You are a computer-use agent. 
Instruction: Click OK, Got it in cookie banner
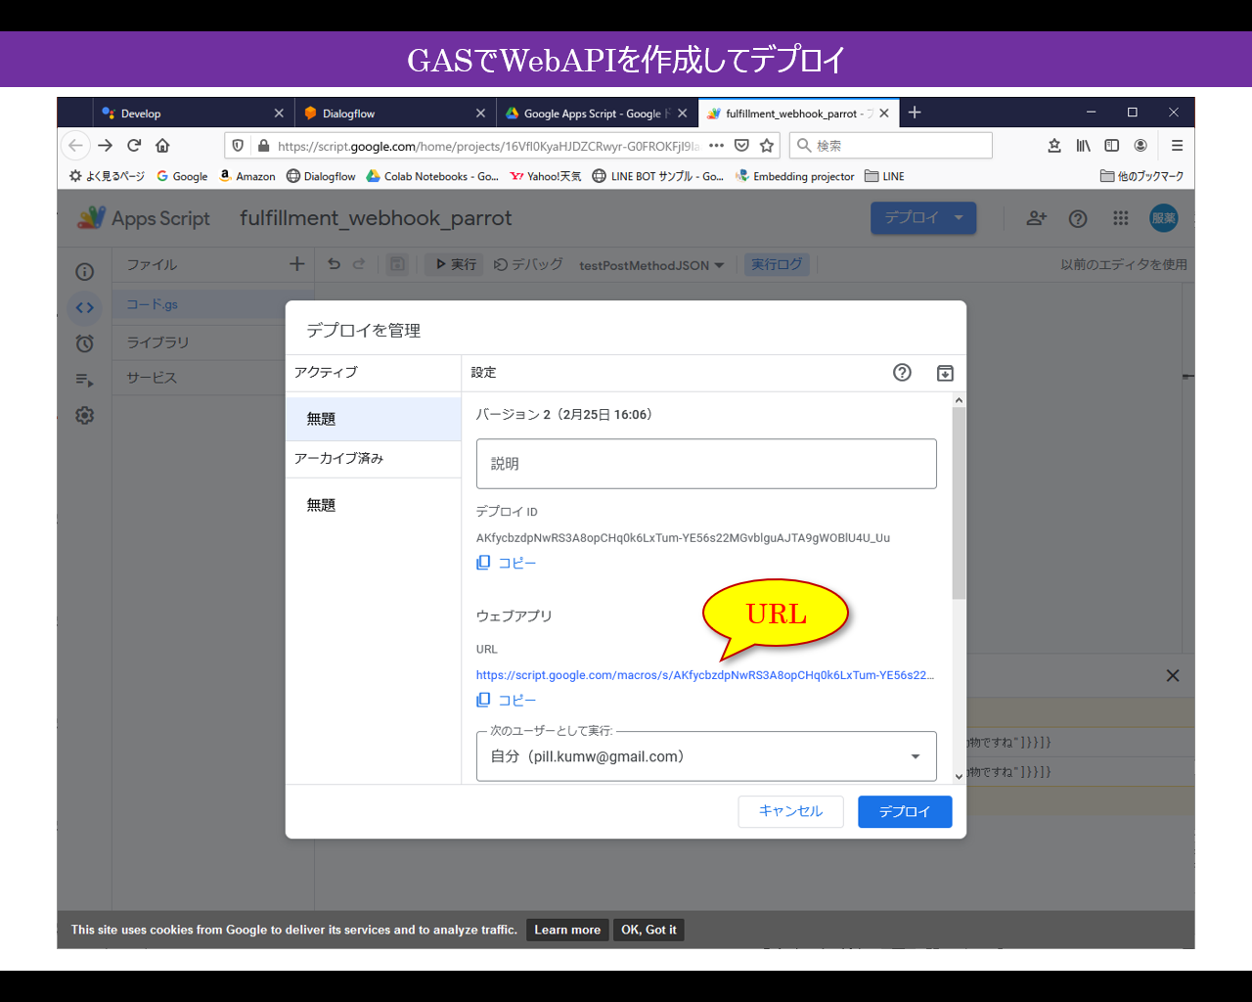(x=648, y=930)
